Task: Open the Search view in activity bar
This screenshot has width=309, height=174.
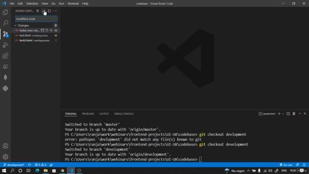Action: pyautogui.click(x=5, y=23)
